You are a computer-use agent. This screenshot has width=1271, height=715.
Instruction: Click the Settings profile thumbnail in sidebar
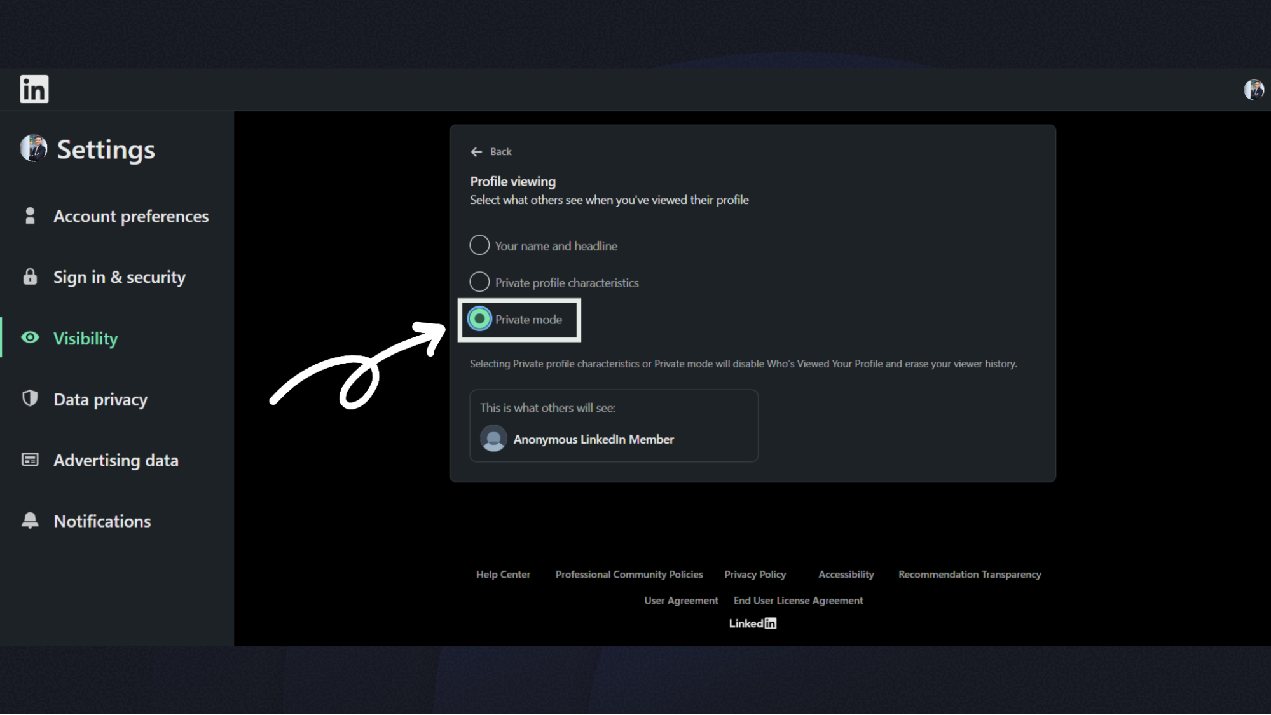pyautogui.click(x=33, y=149)
